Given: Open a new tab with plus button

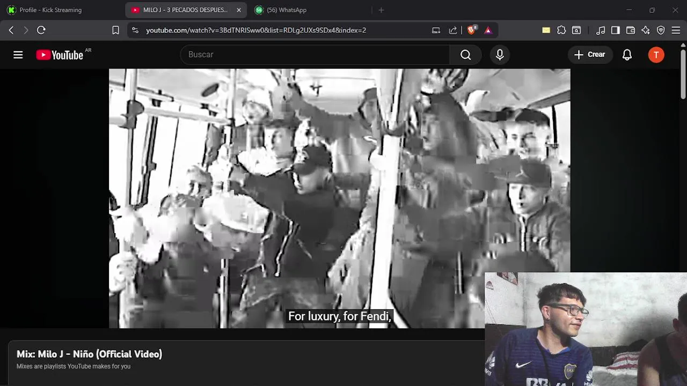Looking at the screenshot, I should (x=381, y=10).
